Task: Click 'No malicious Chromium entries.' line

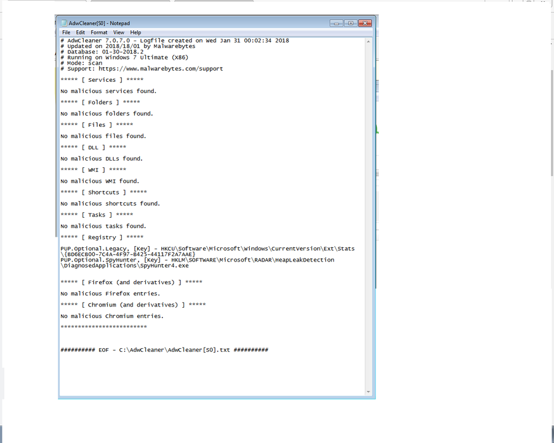Action: click(112, 316)
